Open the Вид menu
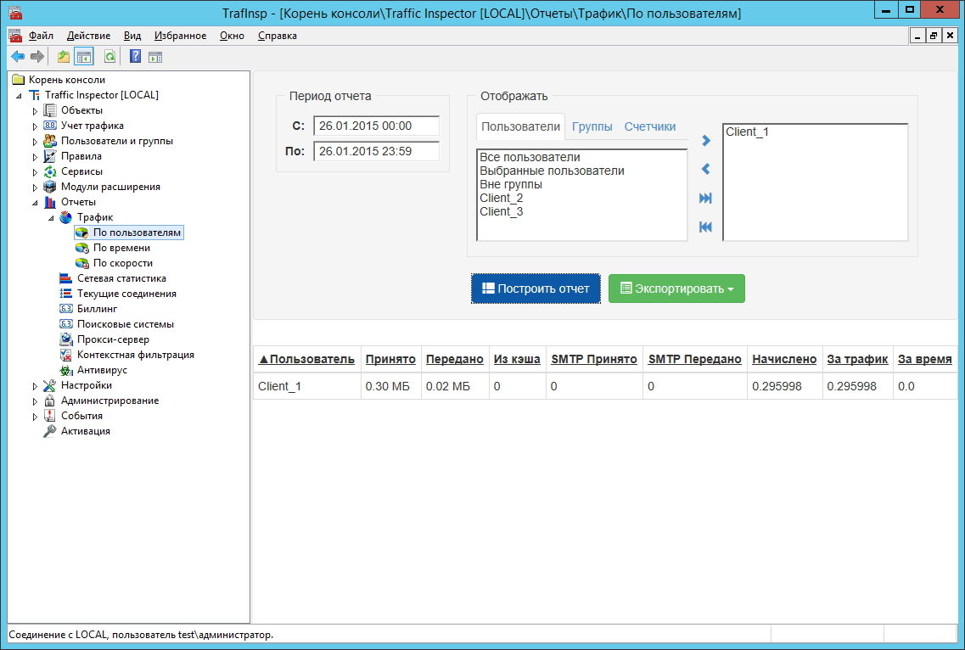The width and height of the screenshot is (965, 650). coord(132,36)
